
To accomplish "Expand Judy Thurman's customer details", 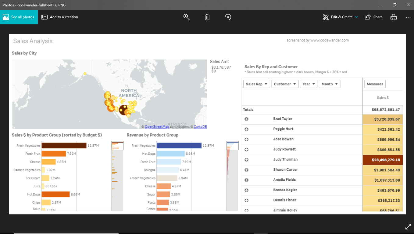I will tap(246, 160).
